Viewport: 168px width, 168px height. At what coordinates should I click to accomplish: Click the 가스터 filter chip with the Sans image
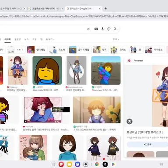coord(58,50)
